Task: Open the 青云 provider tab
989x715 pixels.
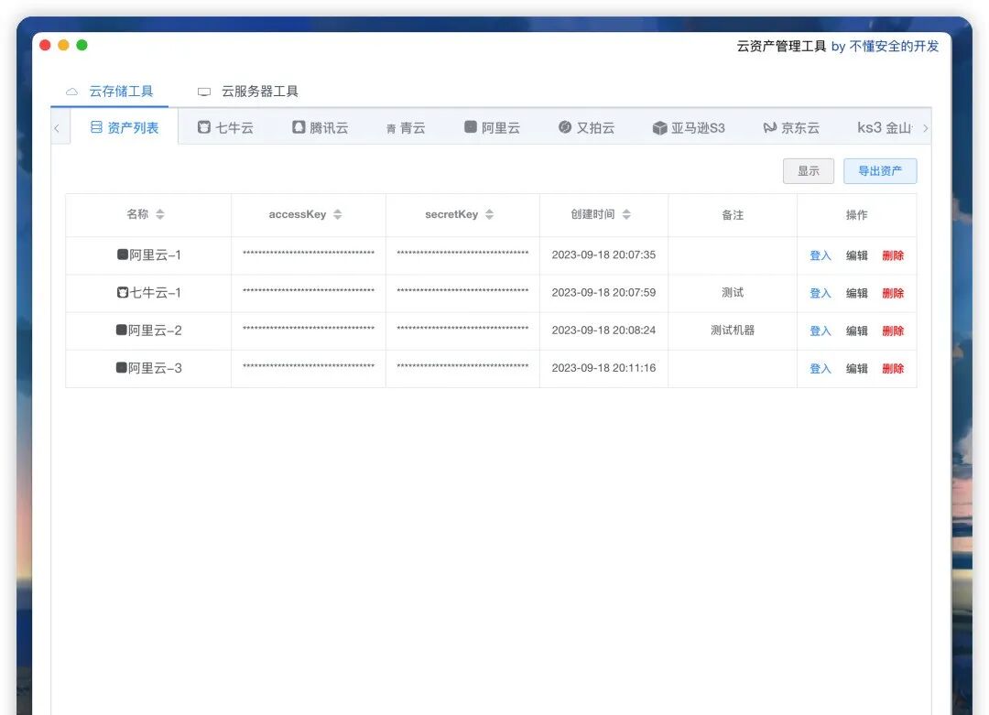Action: point(406,128)
